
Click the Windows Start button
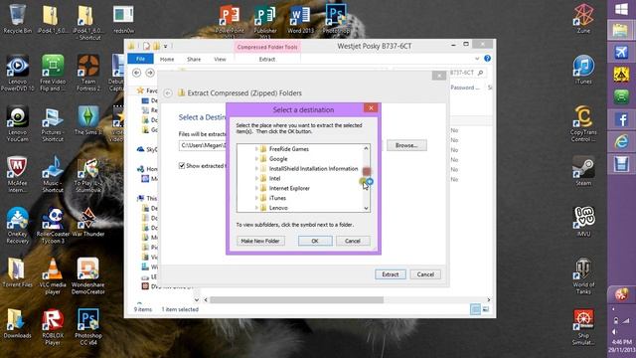coord(621,9)
